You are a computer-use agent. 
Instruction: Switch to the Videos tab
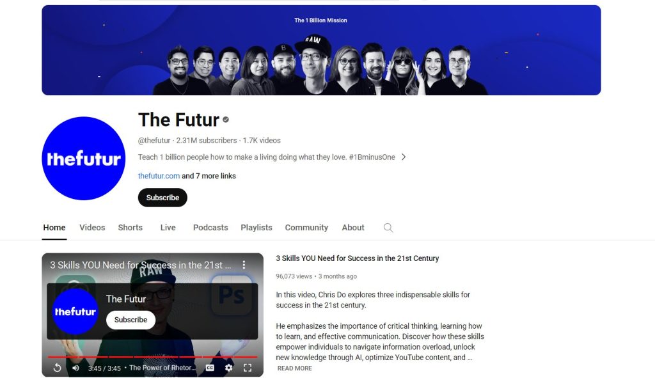[x=92, y=228]
